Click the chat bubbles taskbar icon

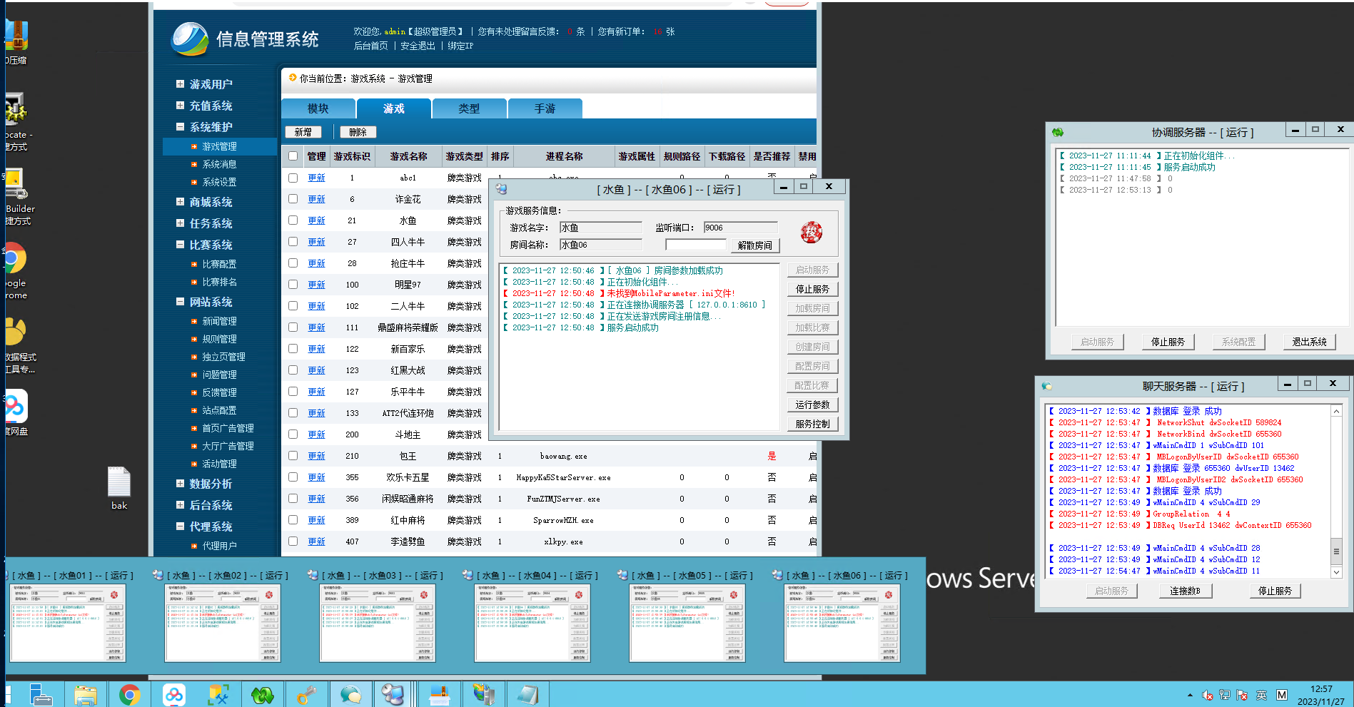[x=350, y=694]
